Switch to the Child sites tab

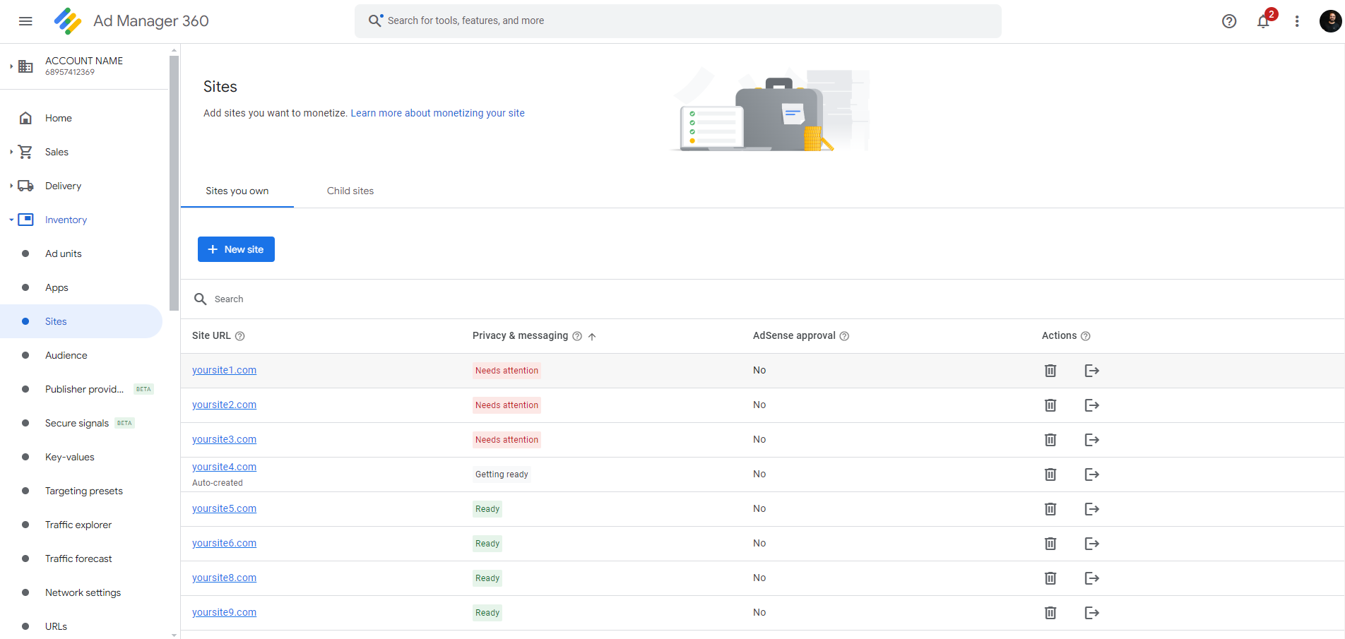click(350, 191)
